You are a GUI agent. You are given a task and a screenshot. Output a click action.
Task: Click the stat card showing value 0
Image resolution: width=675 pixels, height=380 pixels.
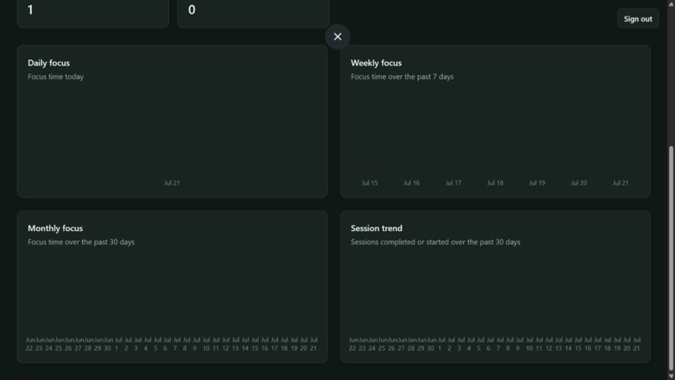[254, 13]
